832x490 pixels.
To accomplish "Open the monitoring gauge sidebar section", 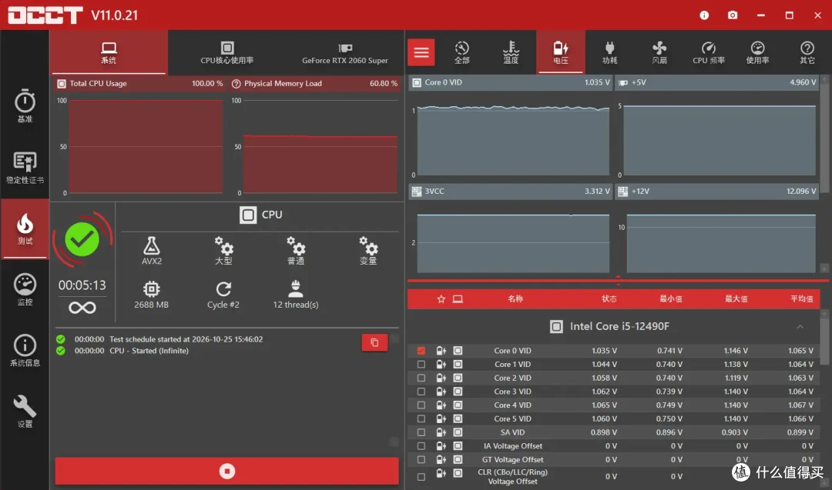I will tap(25, 289).
